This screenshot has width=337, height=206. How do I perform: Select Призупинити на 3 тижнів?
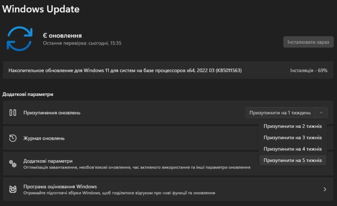pos(292,137)
